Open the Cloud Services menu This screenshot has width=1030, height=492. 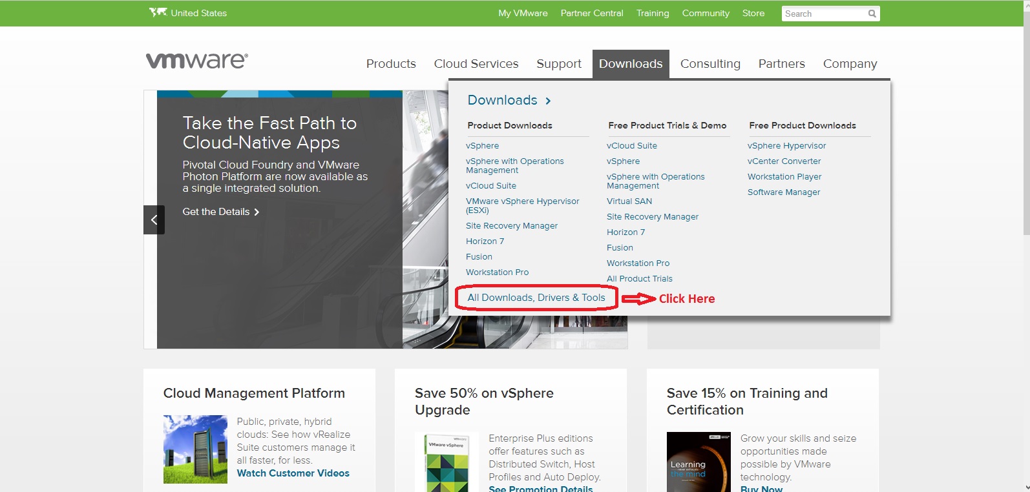coord(476,64)
